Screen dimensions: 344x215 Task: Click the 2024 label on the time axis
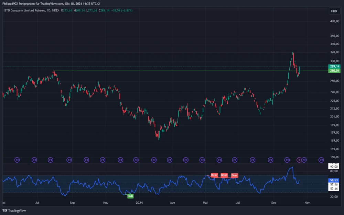(139, 203)
